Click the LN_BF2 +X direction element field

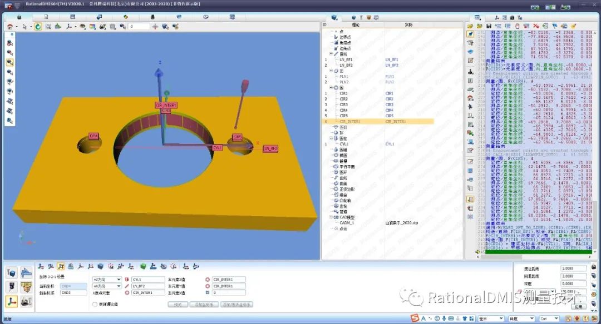148,286
